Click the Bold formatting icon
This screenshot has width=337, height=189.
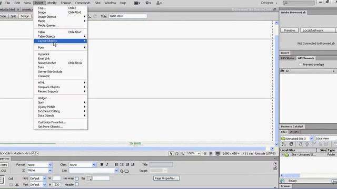(102, 164)
